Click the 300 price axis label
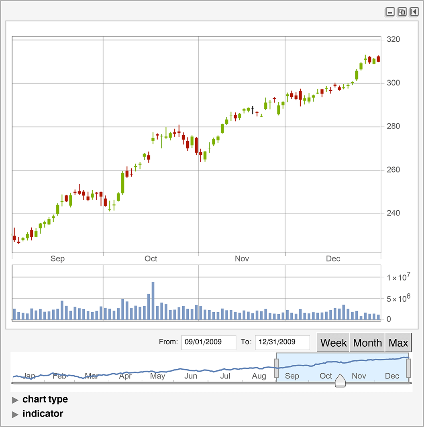The image size is (424, 427). pos(393,83)
